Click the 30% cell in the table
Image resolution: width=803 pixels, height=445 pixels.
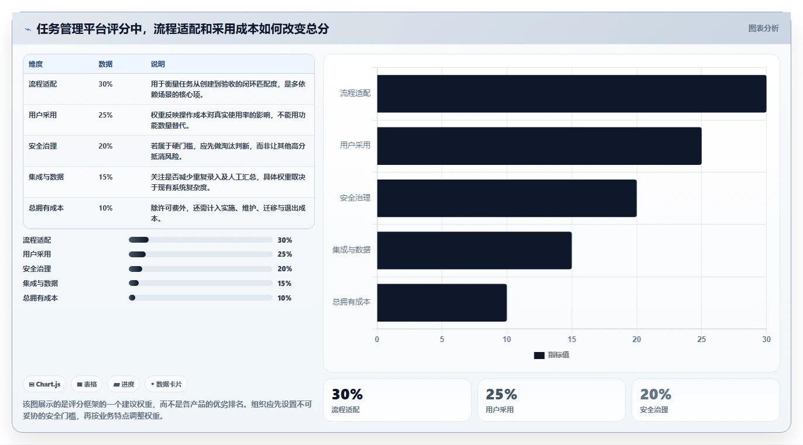(x=105, y=84)
